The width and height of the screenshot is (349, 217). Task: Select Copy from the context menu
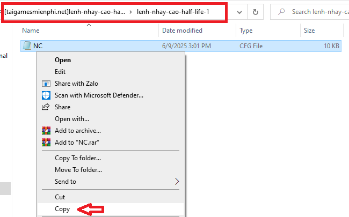point(62,209)
